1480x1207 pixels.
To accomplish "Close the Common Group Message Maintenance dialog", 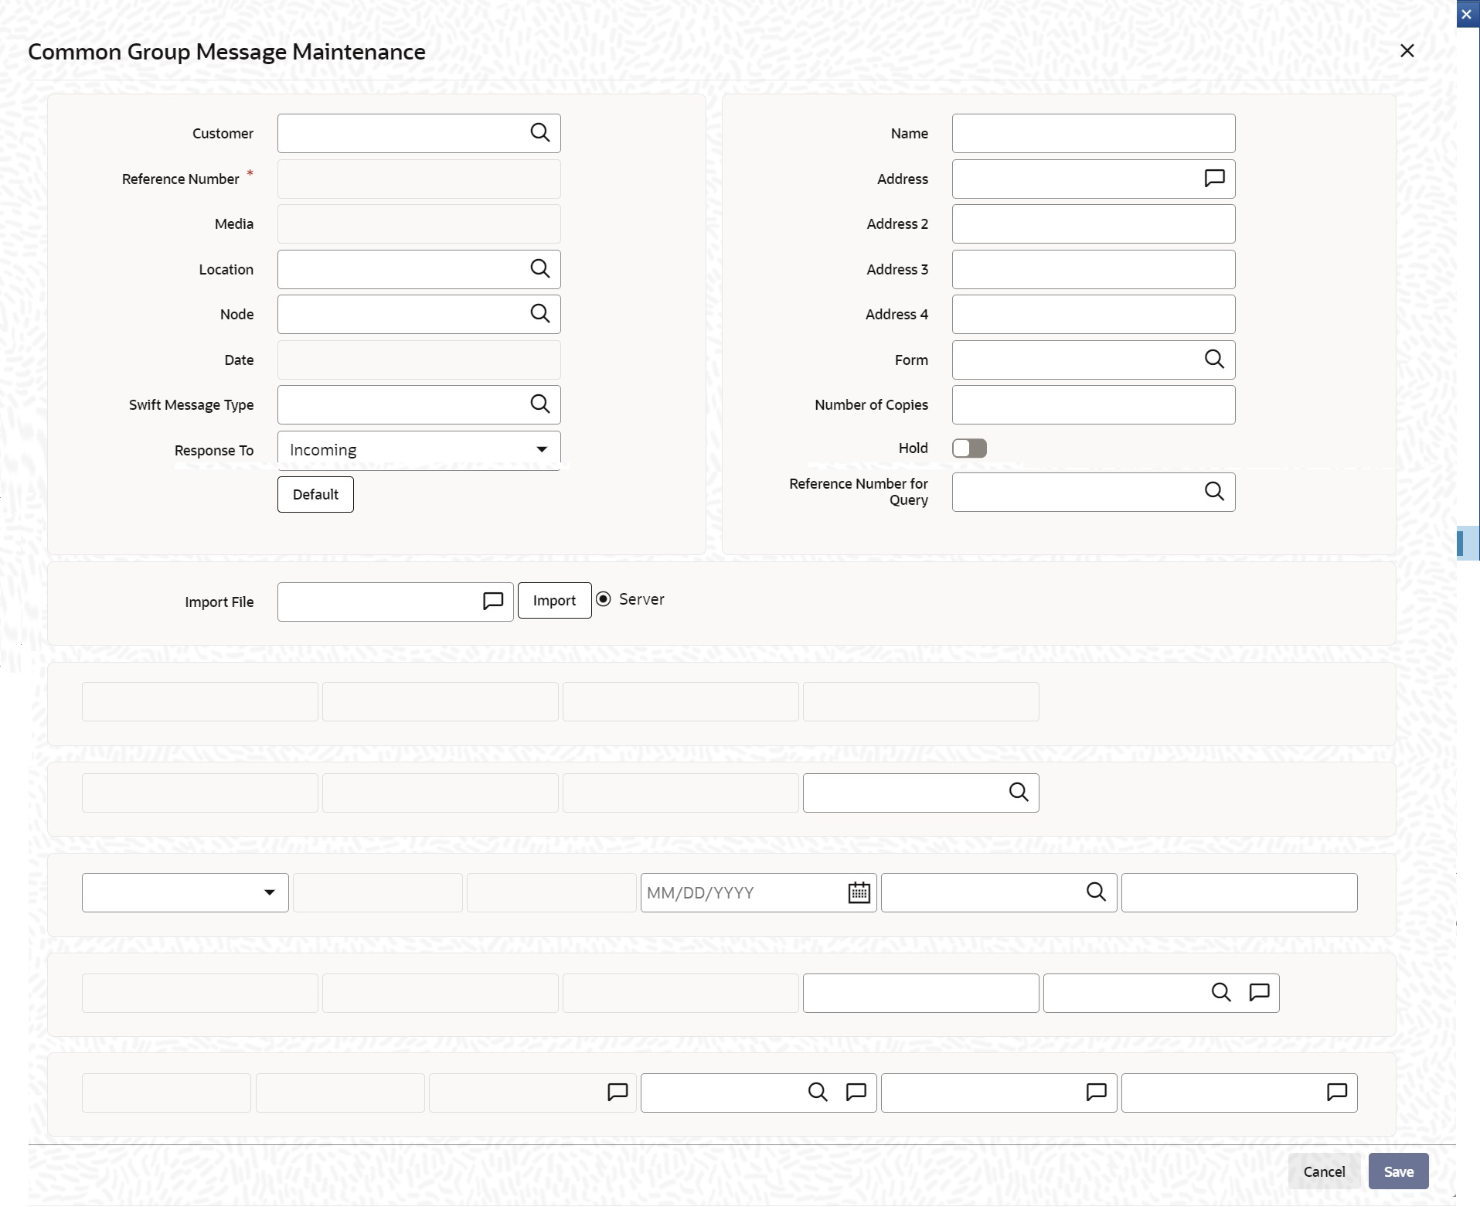I will coord(1407,51).
